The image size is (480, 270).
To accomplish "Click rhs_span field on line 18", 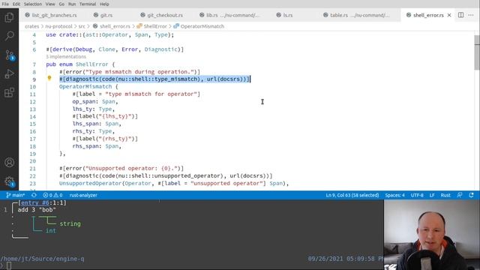I will [x=85, y=146].
